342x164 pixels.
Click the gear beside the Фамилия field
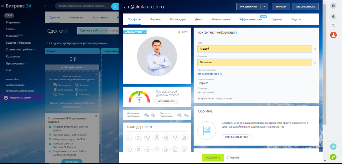tap(315, 62)
